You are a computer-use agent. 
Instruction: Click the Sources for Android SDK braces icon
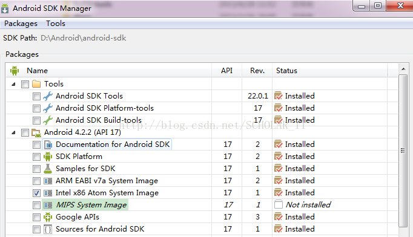pyautogui.click(x=48, y=229)
